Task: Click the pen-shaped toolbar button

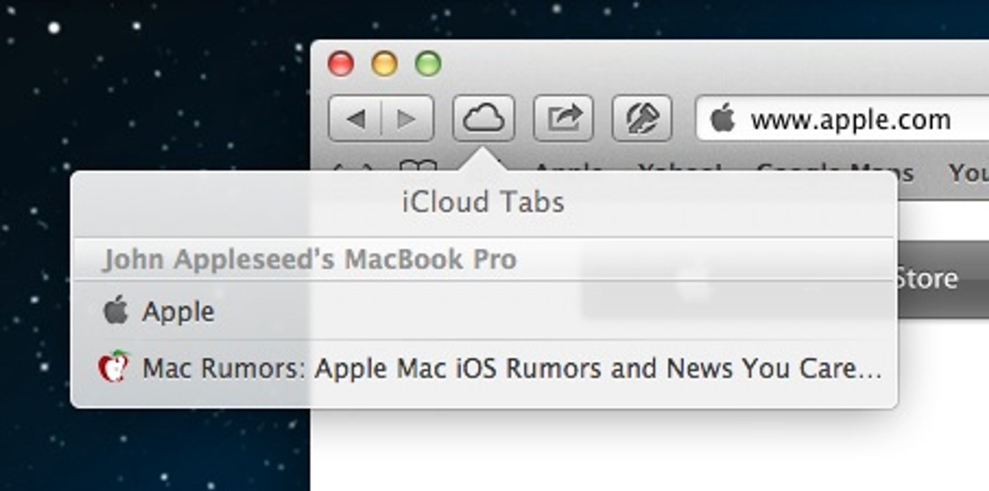Action: tap(642, 119)
